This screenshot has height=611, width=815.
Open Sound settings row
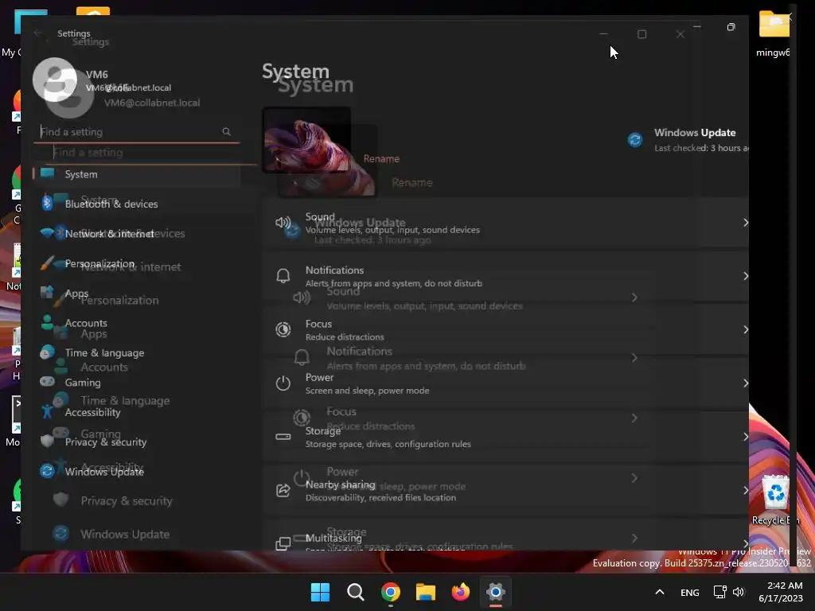[x=505, y=223]
